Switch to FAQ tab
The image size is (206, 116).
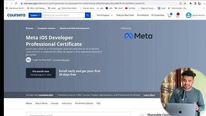(98, 103)
